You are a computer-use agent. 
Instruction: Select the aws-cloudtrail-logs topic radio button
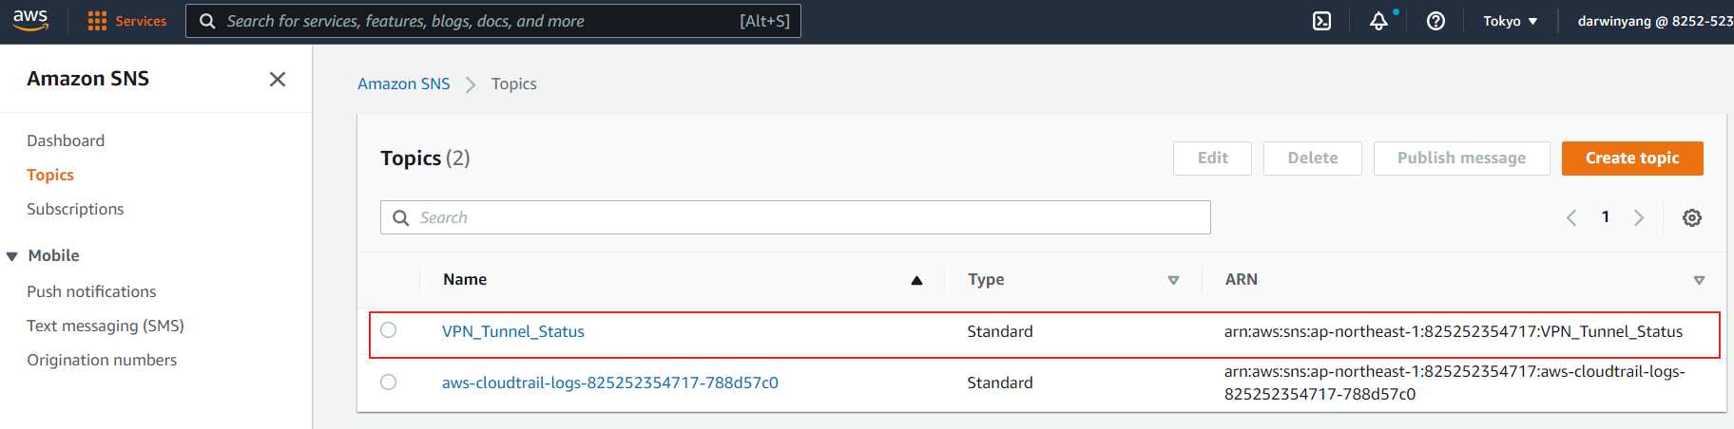tap(389, 382)
